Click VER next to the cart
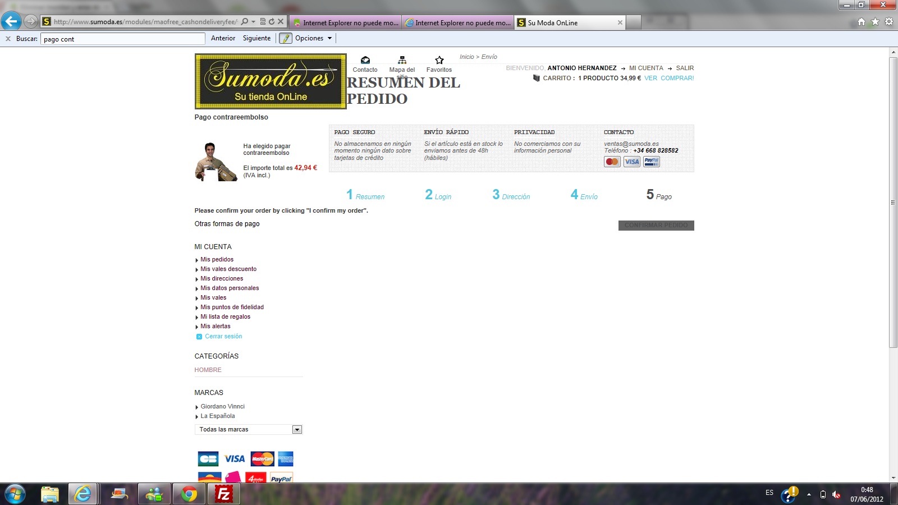 pyautogui.click(x=650, y=78)
